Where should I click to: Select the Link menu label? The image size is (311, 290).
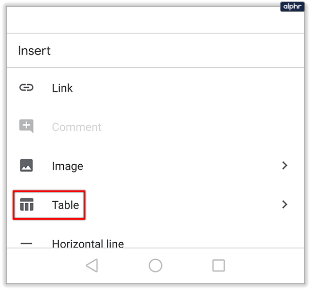pos(62,88)
